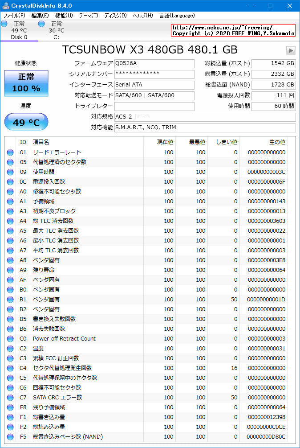Open the ヘルプ(H) menu

point(143,16)
